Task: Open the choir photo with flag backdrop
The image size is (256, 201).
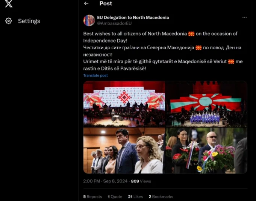Action: (206, 104)
